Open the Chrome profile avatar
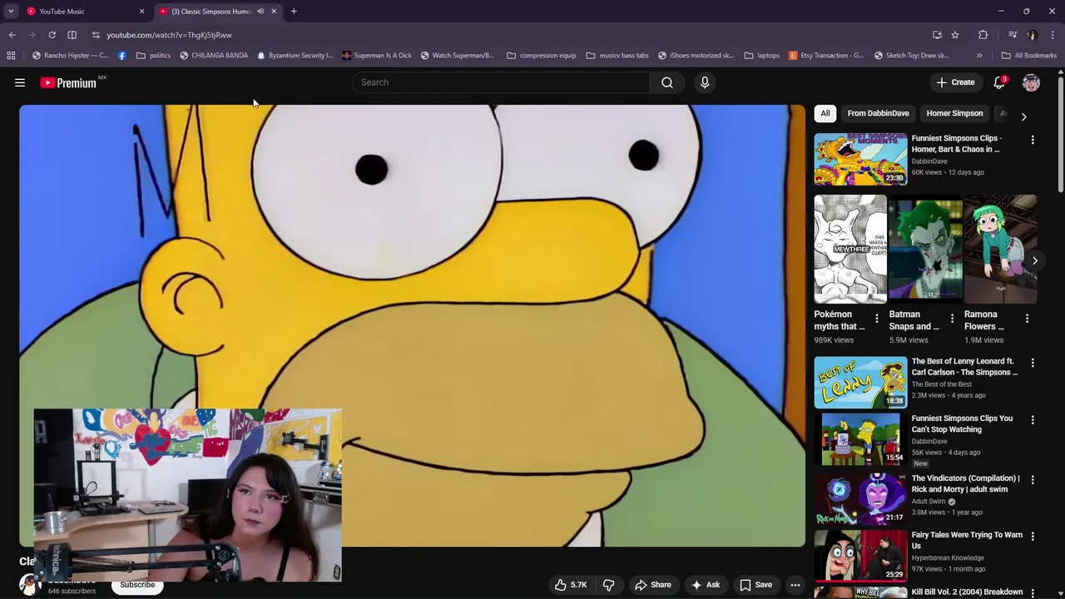This screenshot has height=599, width=1065. click(1033, 35)
